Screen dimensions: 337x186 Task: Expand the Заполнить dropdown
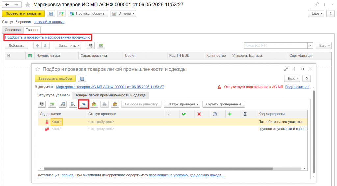click(68, 45)
